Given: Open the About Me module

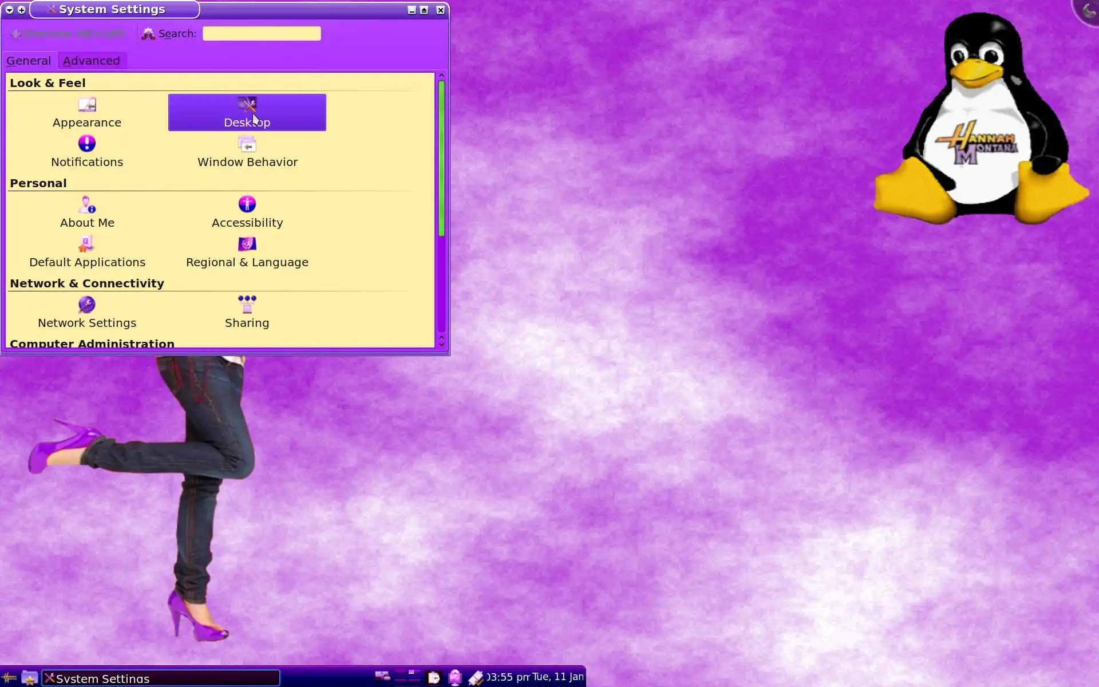Looking at the screenshot, I should pyautogui.click(x=87, y=212).
